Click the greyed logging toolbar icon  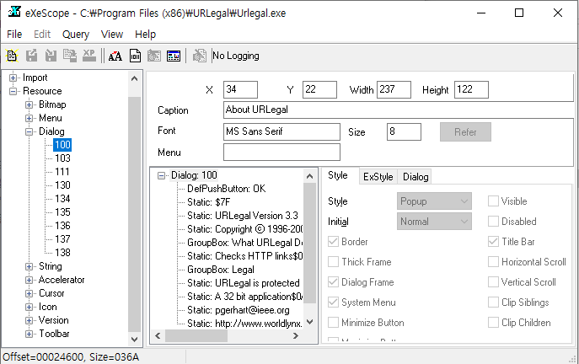pyautogui.click(x=200, y=56)
